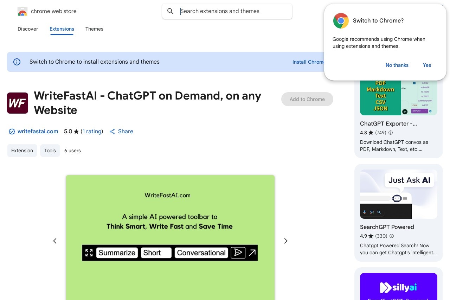The height and width of the screenshot is (300, 450).
Task: Click the search magnifier icon
Action: 171,11
